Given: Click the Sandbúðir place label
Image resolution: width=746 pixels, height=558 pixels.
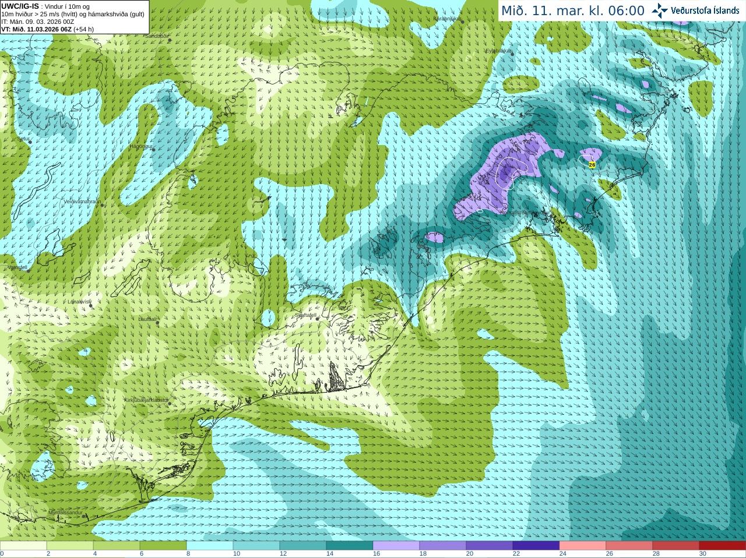Looking at the screenshot, I should (157, 36).
